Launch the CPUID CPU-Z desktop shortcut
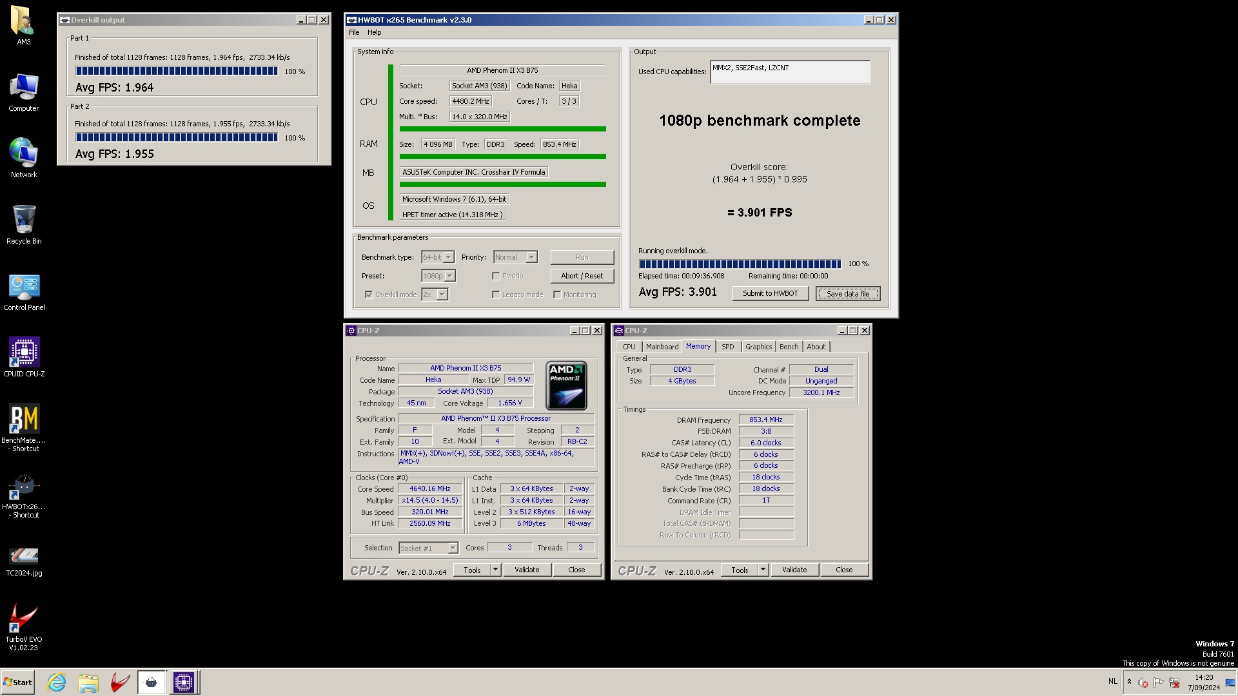Image resolution: width=1238 pixels, height=696 pixels. 24,358
